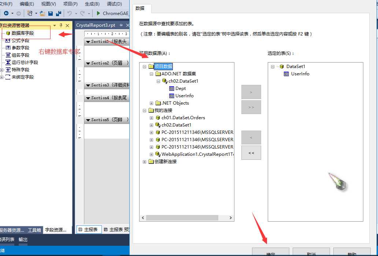Click the undo toolbar icon
This screenshot has width=378, height=256.
(x=70, y=14)
